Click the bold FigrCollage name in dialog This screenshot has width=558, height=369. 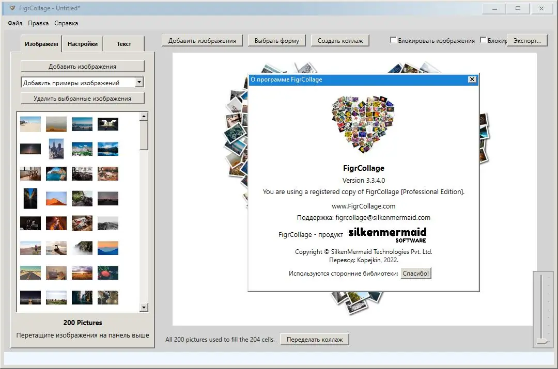363,168
